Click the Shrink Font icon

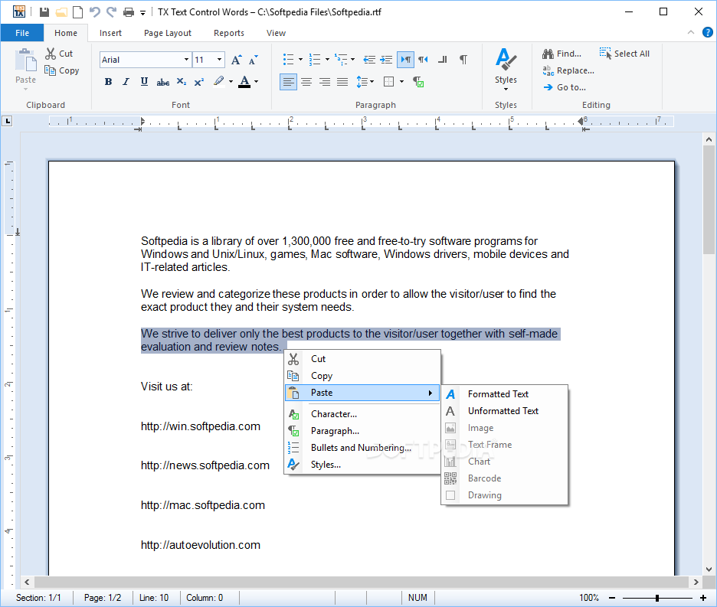[x=254, y=60]
